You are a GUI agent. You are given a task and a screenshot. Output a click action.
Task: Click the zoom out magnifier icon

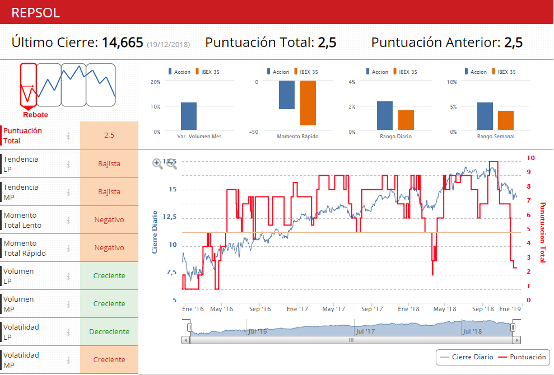(x=171, y=164)
